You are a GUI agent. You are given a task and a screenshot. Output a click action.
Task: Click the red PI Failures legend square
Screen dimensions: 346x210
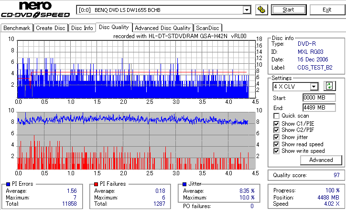[x=96, y=184]
